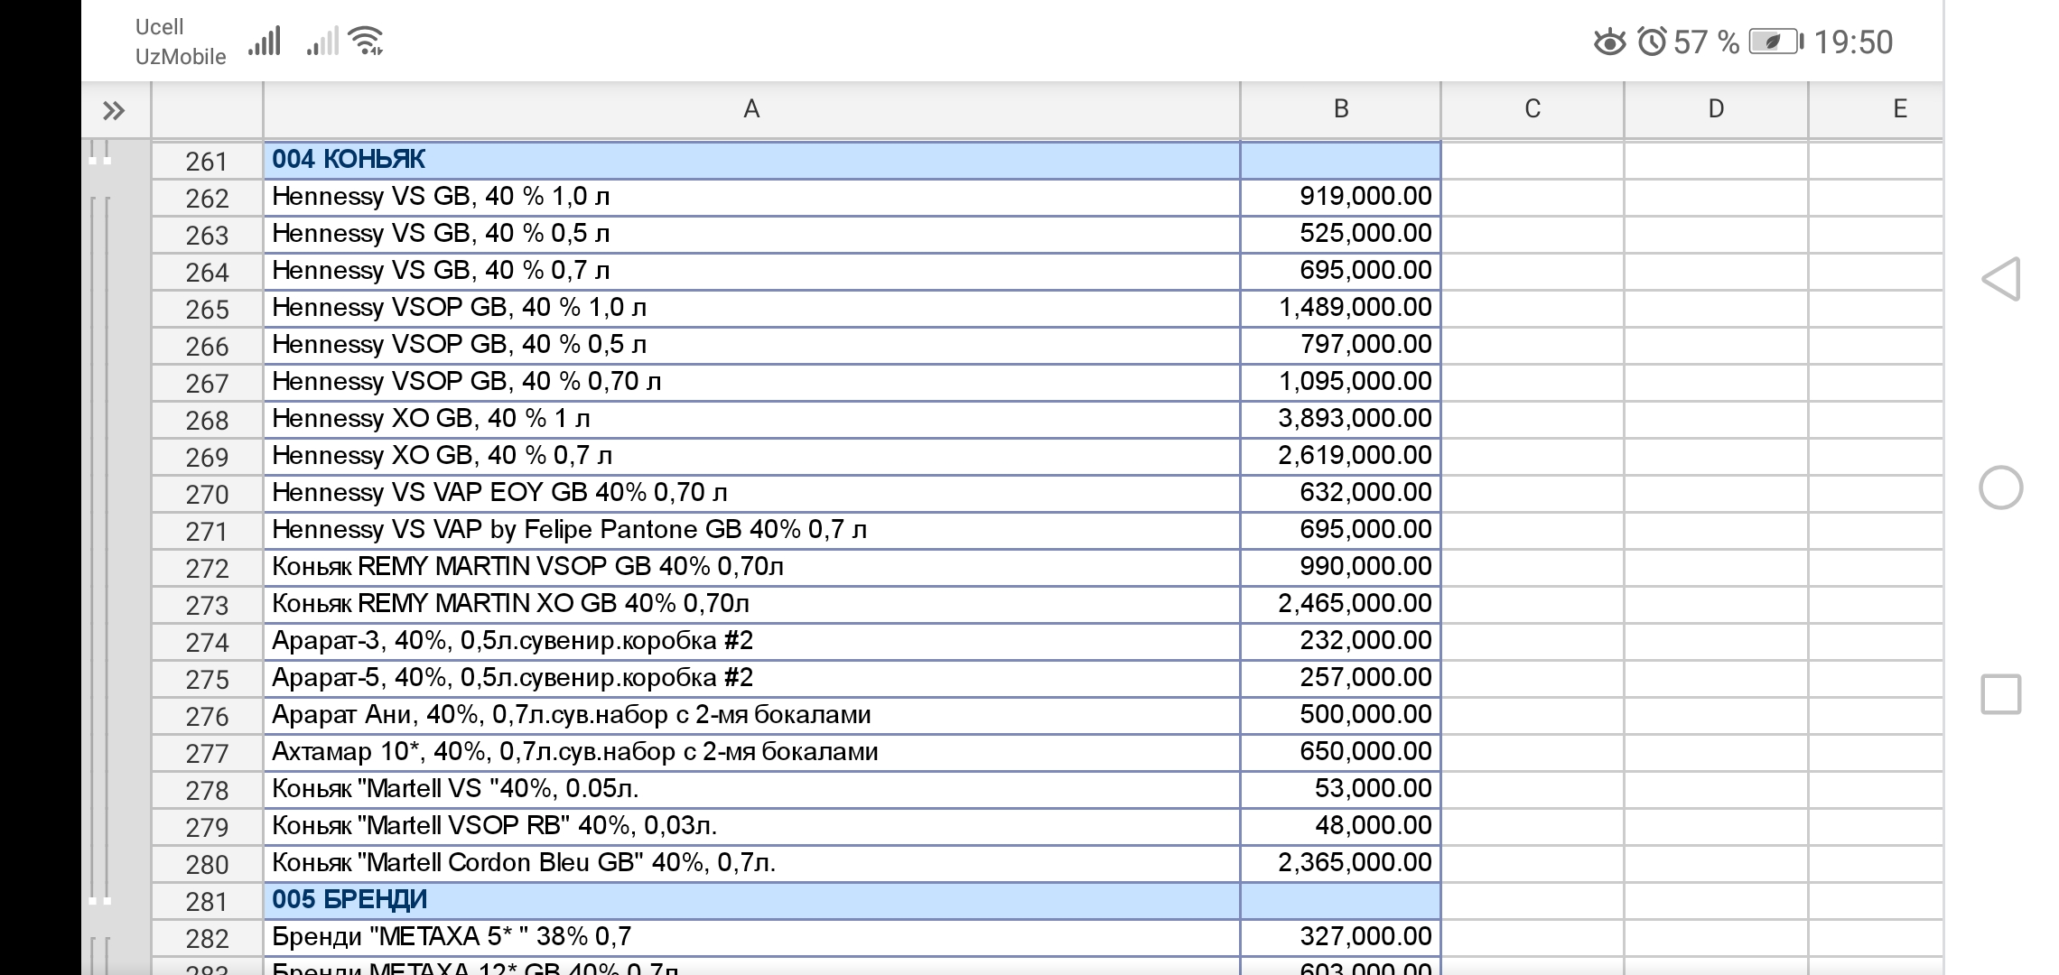Tap the Wi-Fi status icon
The height and width of the screenshot is (975, 2059).
tap(367, 41)
